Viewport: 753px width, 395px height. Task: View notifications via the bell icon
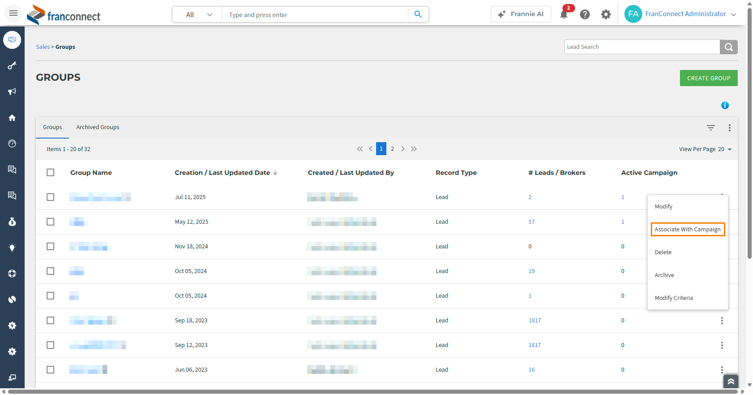564,14
